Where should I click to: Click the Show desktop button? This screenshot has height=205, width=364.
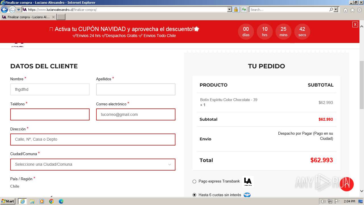361,201
